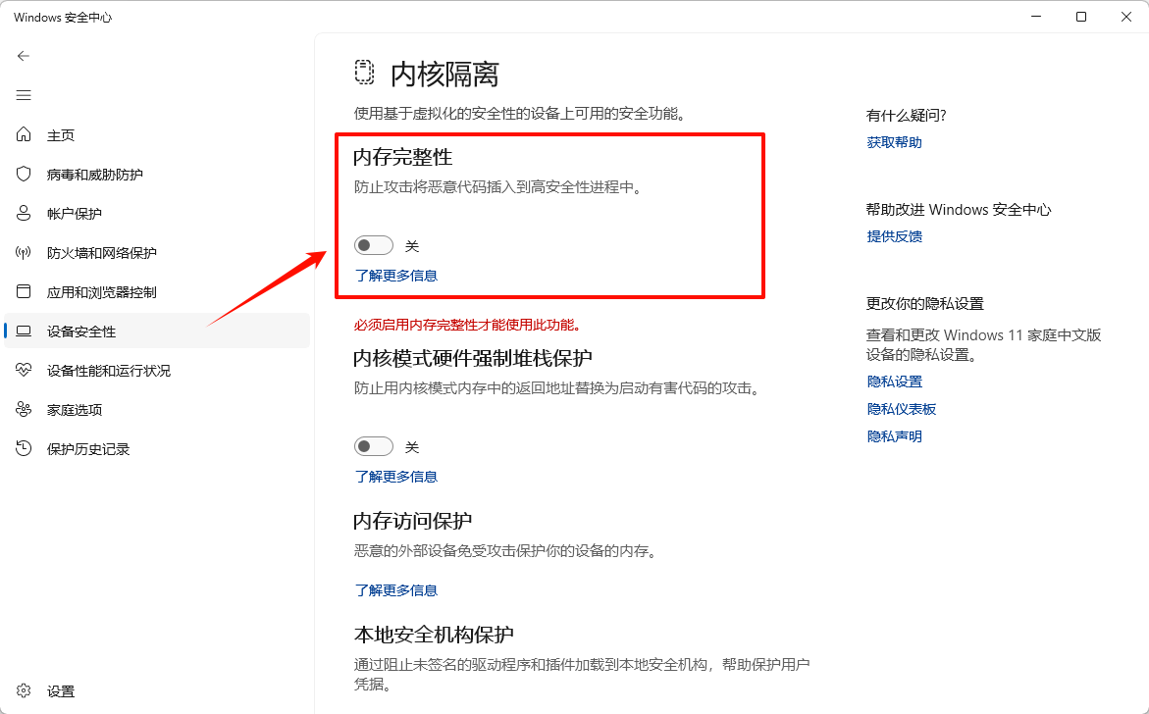Click the back arrow to return
The image size is (1149, 714).
[23, 56]
